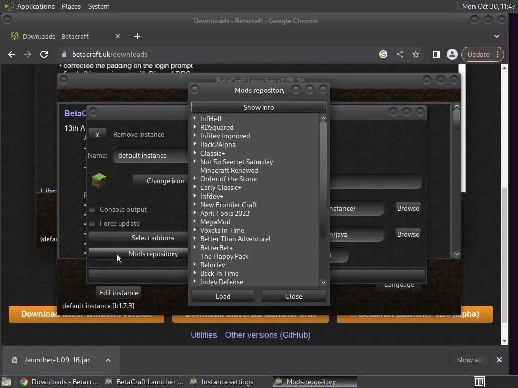Share this page icon
This screenshot has width=518, height=388.
click(400, 54)
